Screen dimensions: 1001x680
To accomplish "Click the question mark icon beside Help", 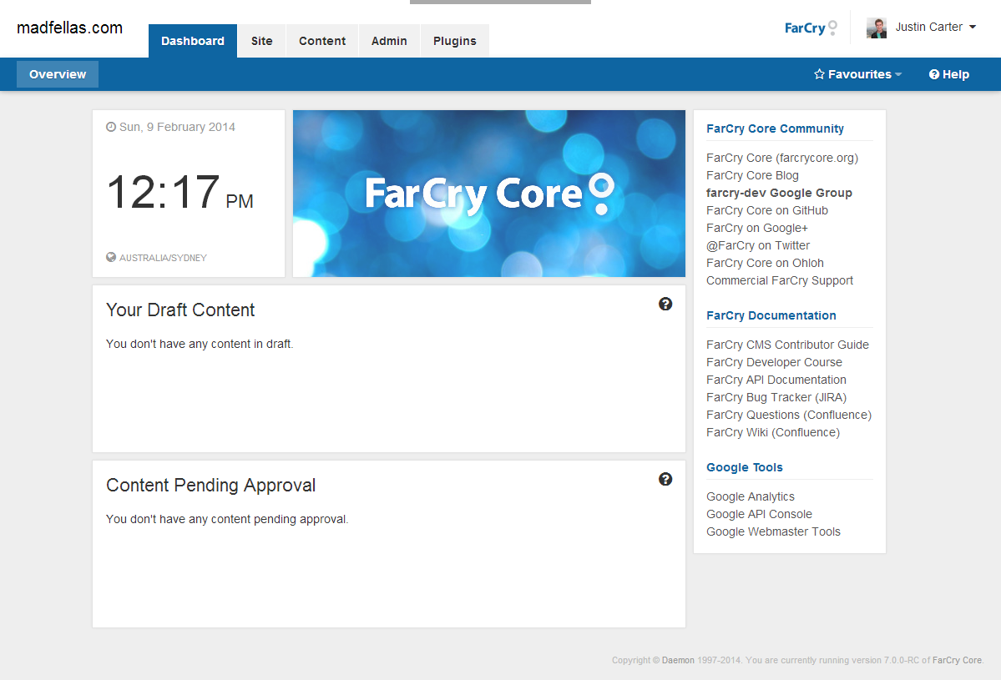I will [x=934, y=74].
